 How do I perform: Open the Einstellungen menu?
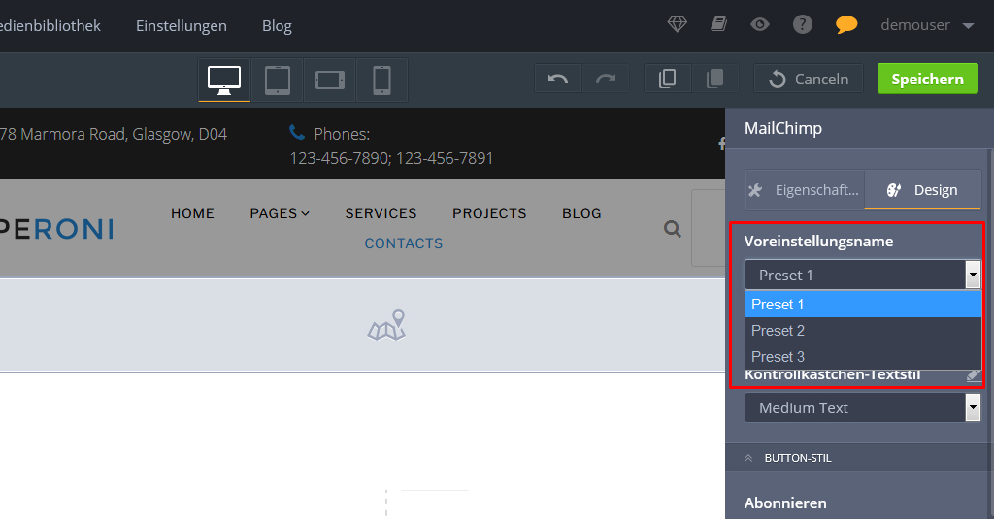click(x=182, y=26)
